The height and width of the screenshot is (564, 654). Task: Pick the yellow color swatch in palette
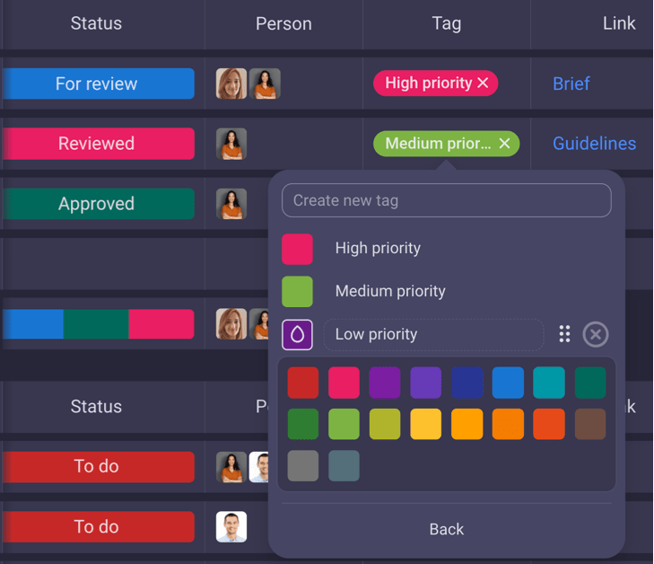[426, 424]
